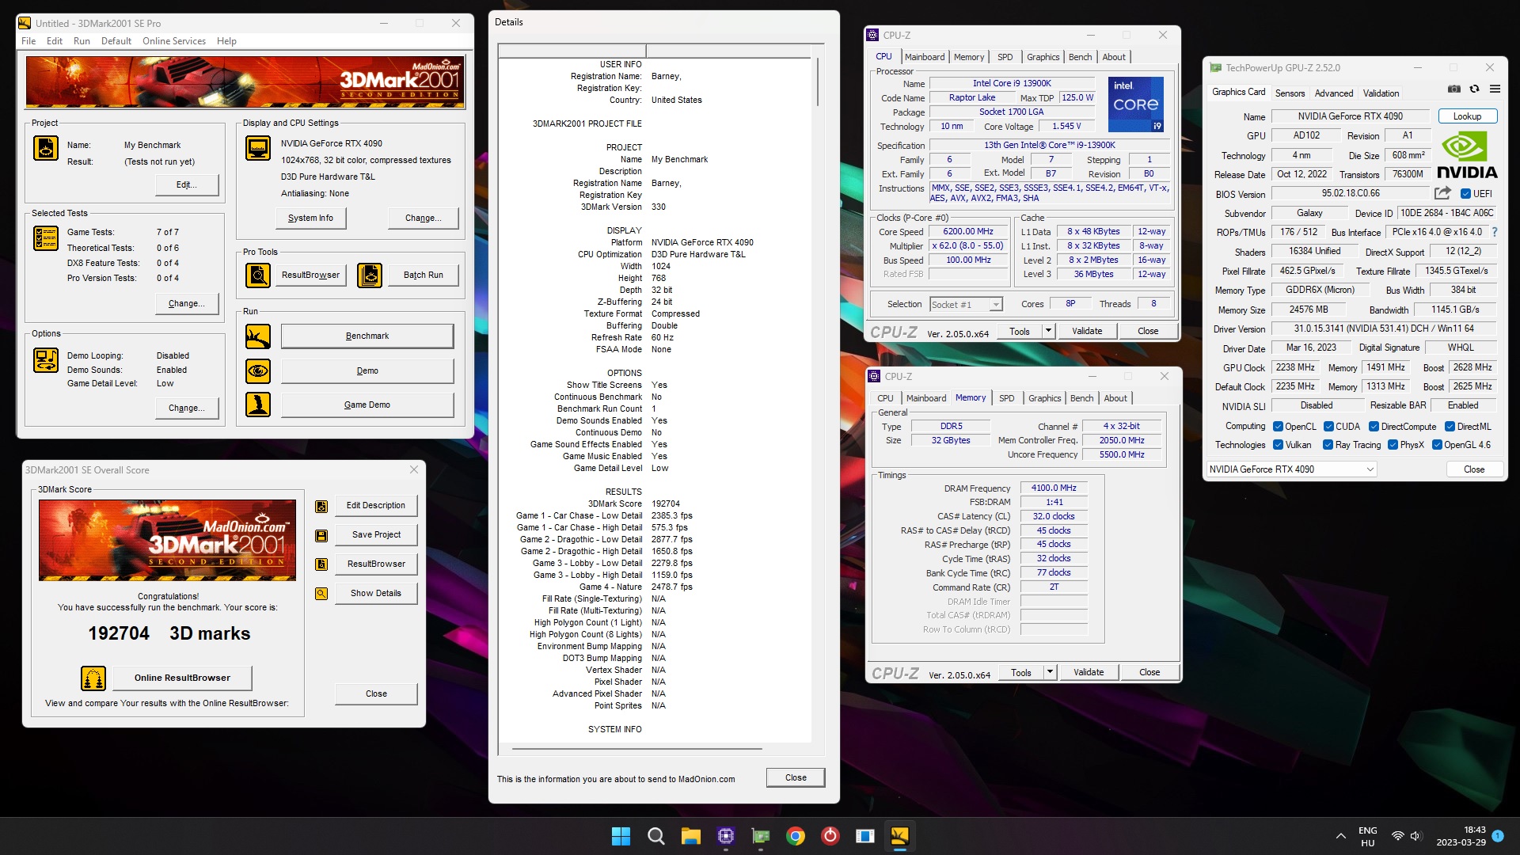Click the Options icon in 3DMark

[46, 359]
